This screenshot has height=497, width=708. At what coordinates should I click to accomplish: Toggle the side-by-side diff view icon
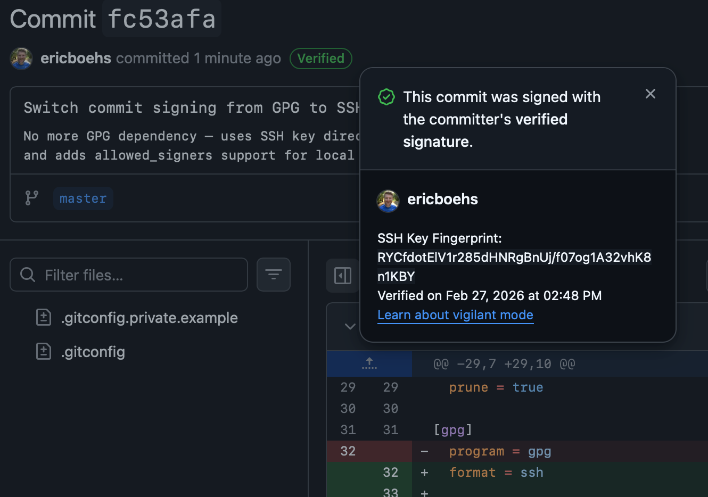tap(342, 276)
